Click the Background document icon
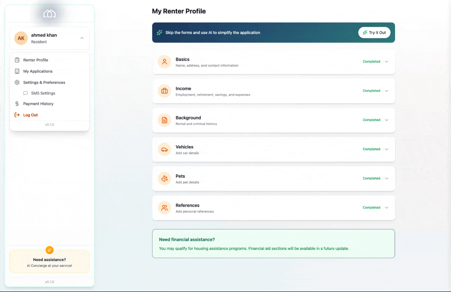The height and width of the screenshot is (292, 451). point(164,120)
